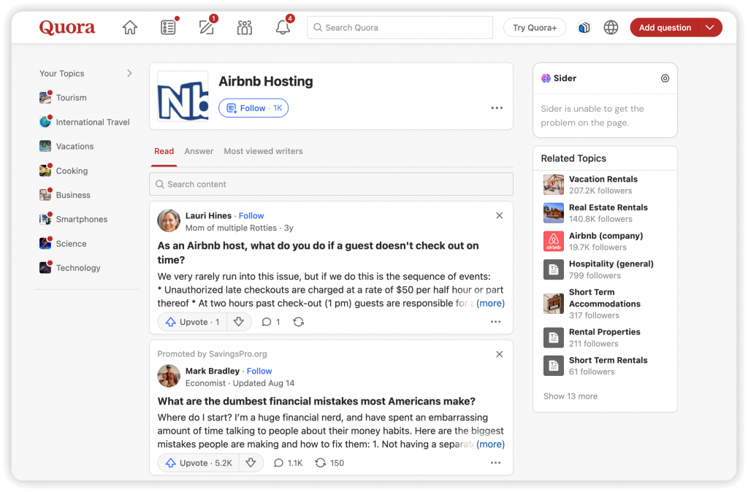Go to the Quora Home icon

pyautogui.click(x=130, y=28)
